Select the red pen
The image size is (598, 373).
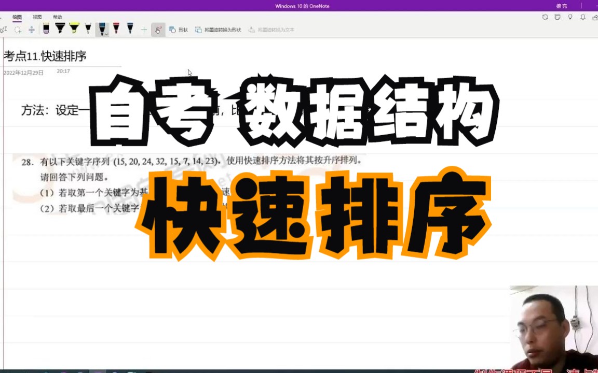tap(116, 28)
